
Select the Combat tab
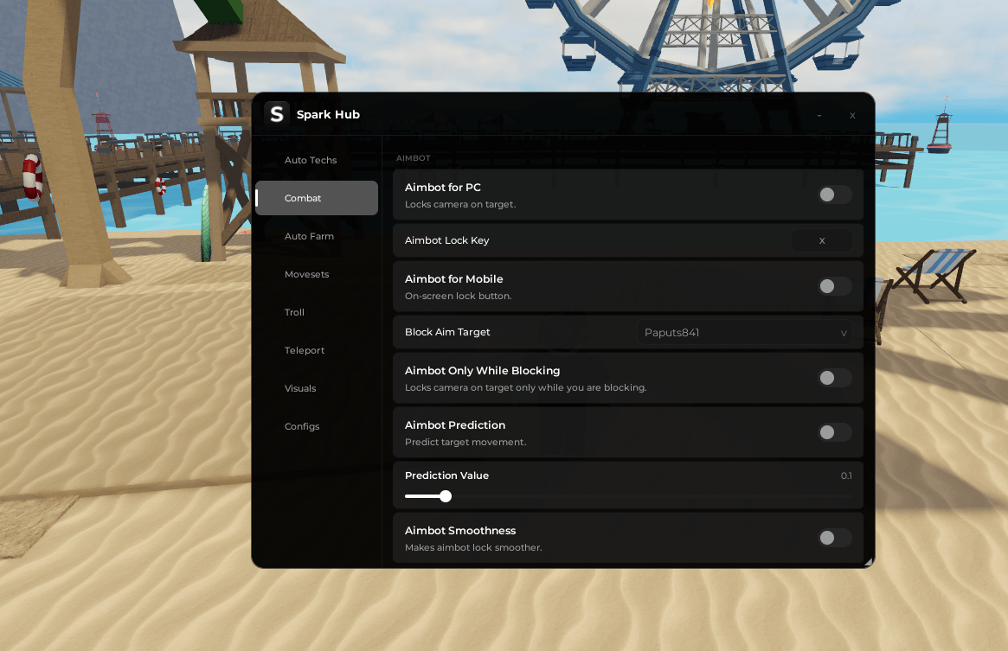pyautogui.click(x=317, y=198)
